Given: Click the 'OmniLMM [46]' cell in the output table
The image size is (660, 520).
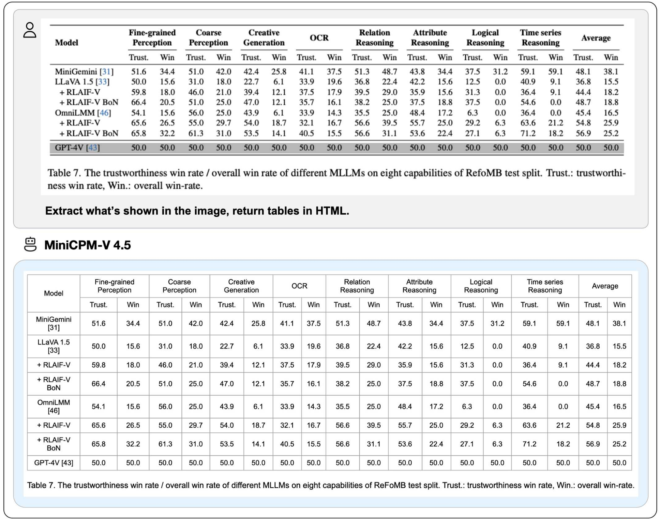Looking at the screenshot, I should (x=54, y=407).
